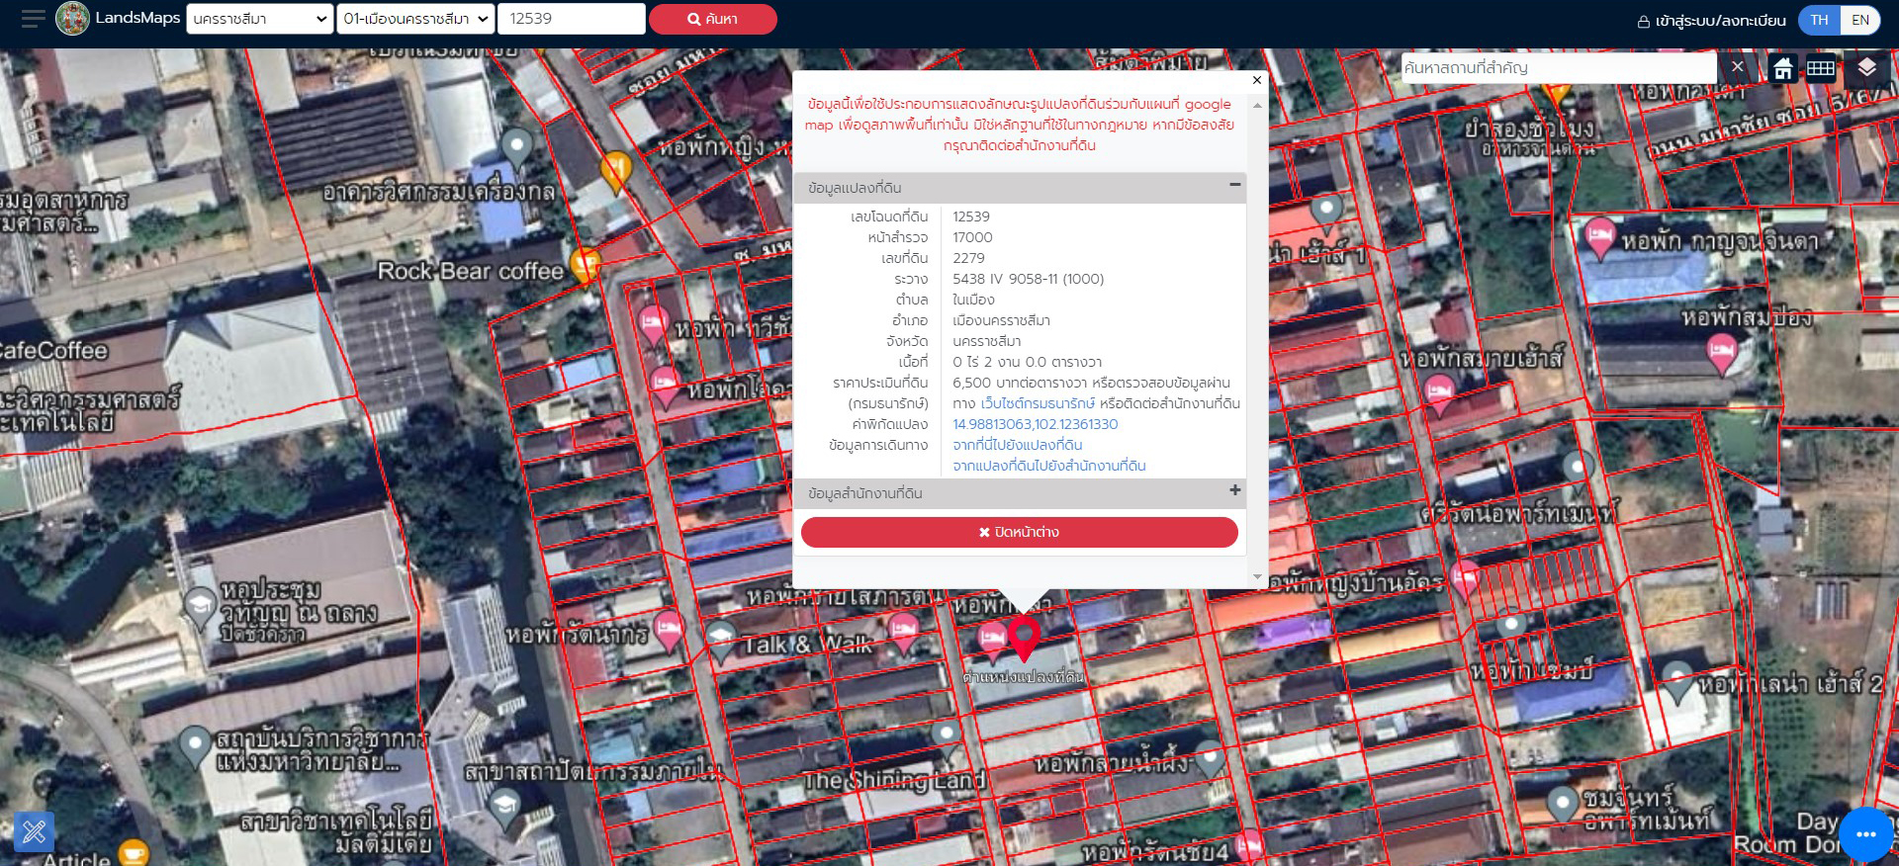
Task: Open the map layers stack icon
Action: click(1866, 67)
